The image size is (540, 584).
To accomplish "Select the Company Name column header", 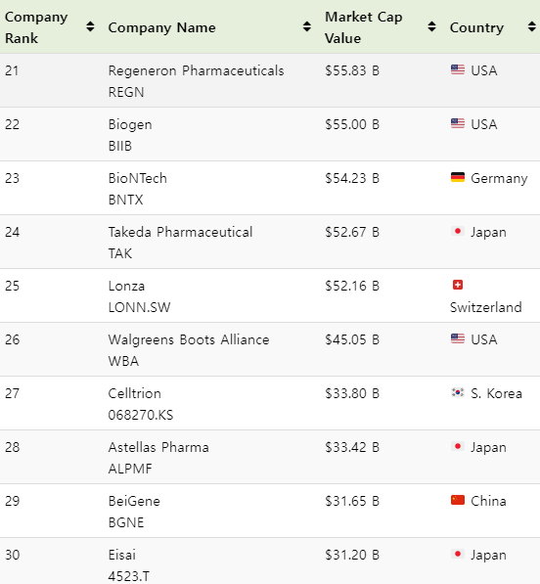I will tap(161, 27).
